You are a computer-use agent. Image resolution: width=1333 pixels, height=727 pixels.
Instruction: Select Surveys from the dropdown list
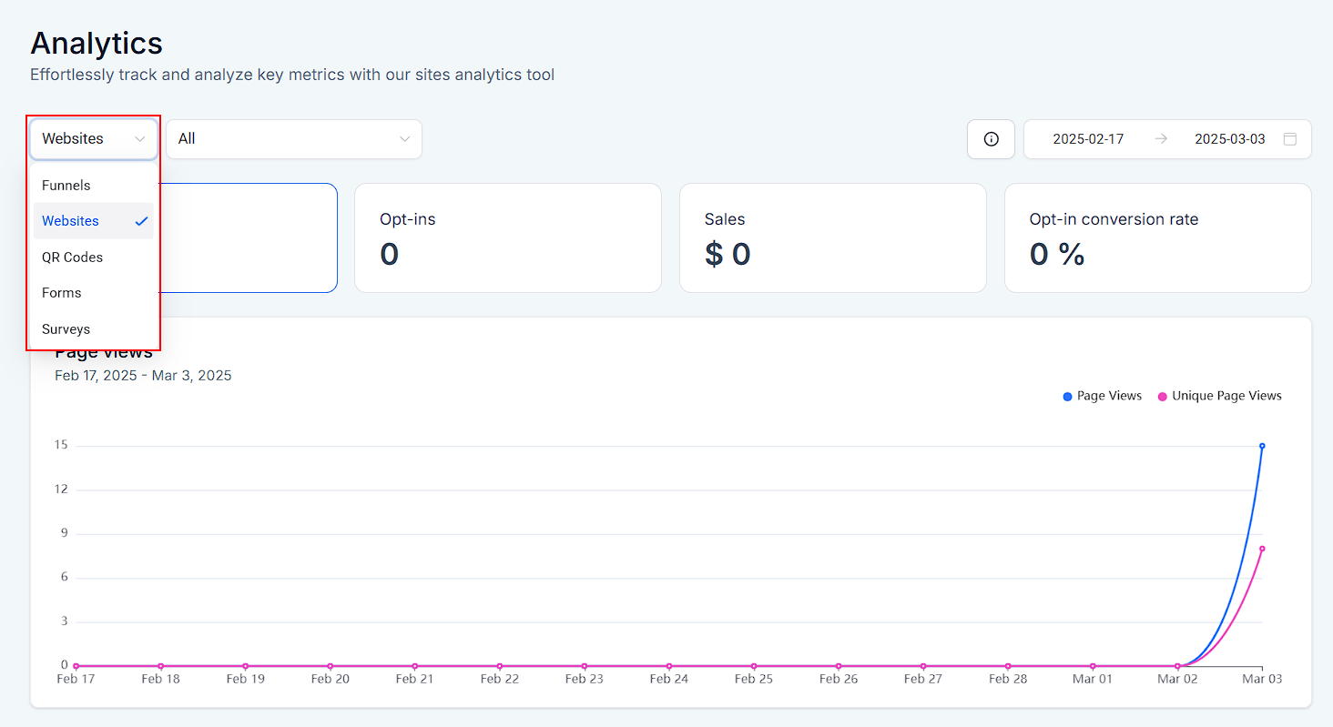pos(66,329)
